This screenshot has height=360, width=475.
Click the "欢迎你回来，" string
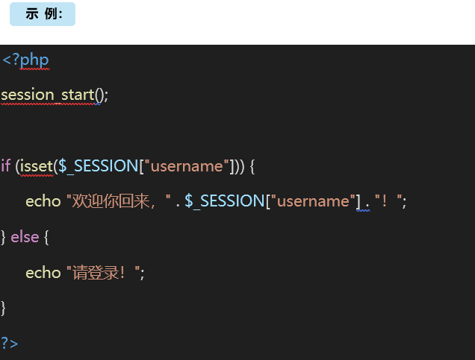point(118,201)
